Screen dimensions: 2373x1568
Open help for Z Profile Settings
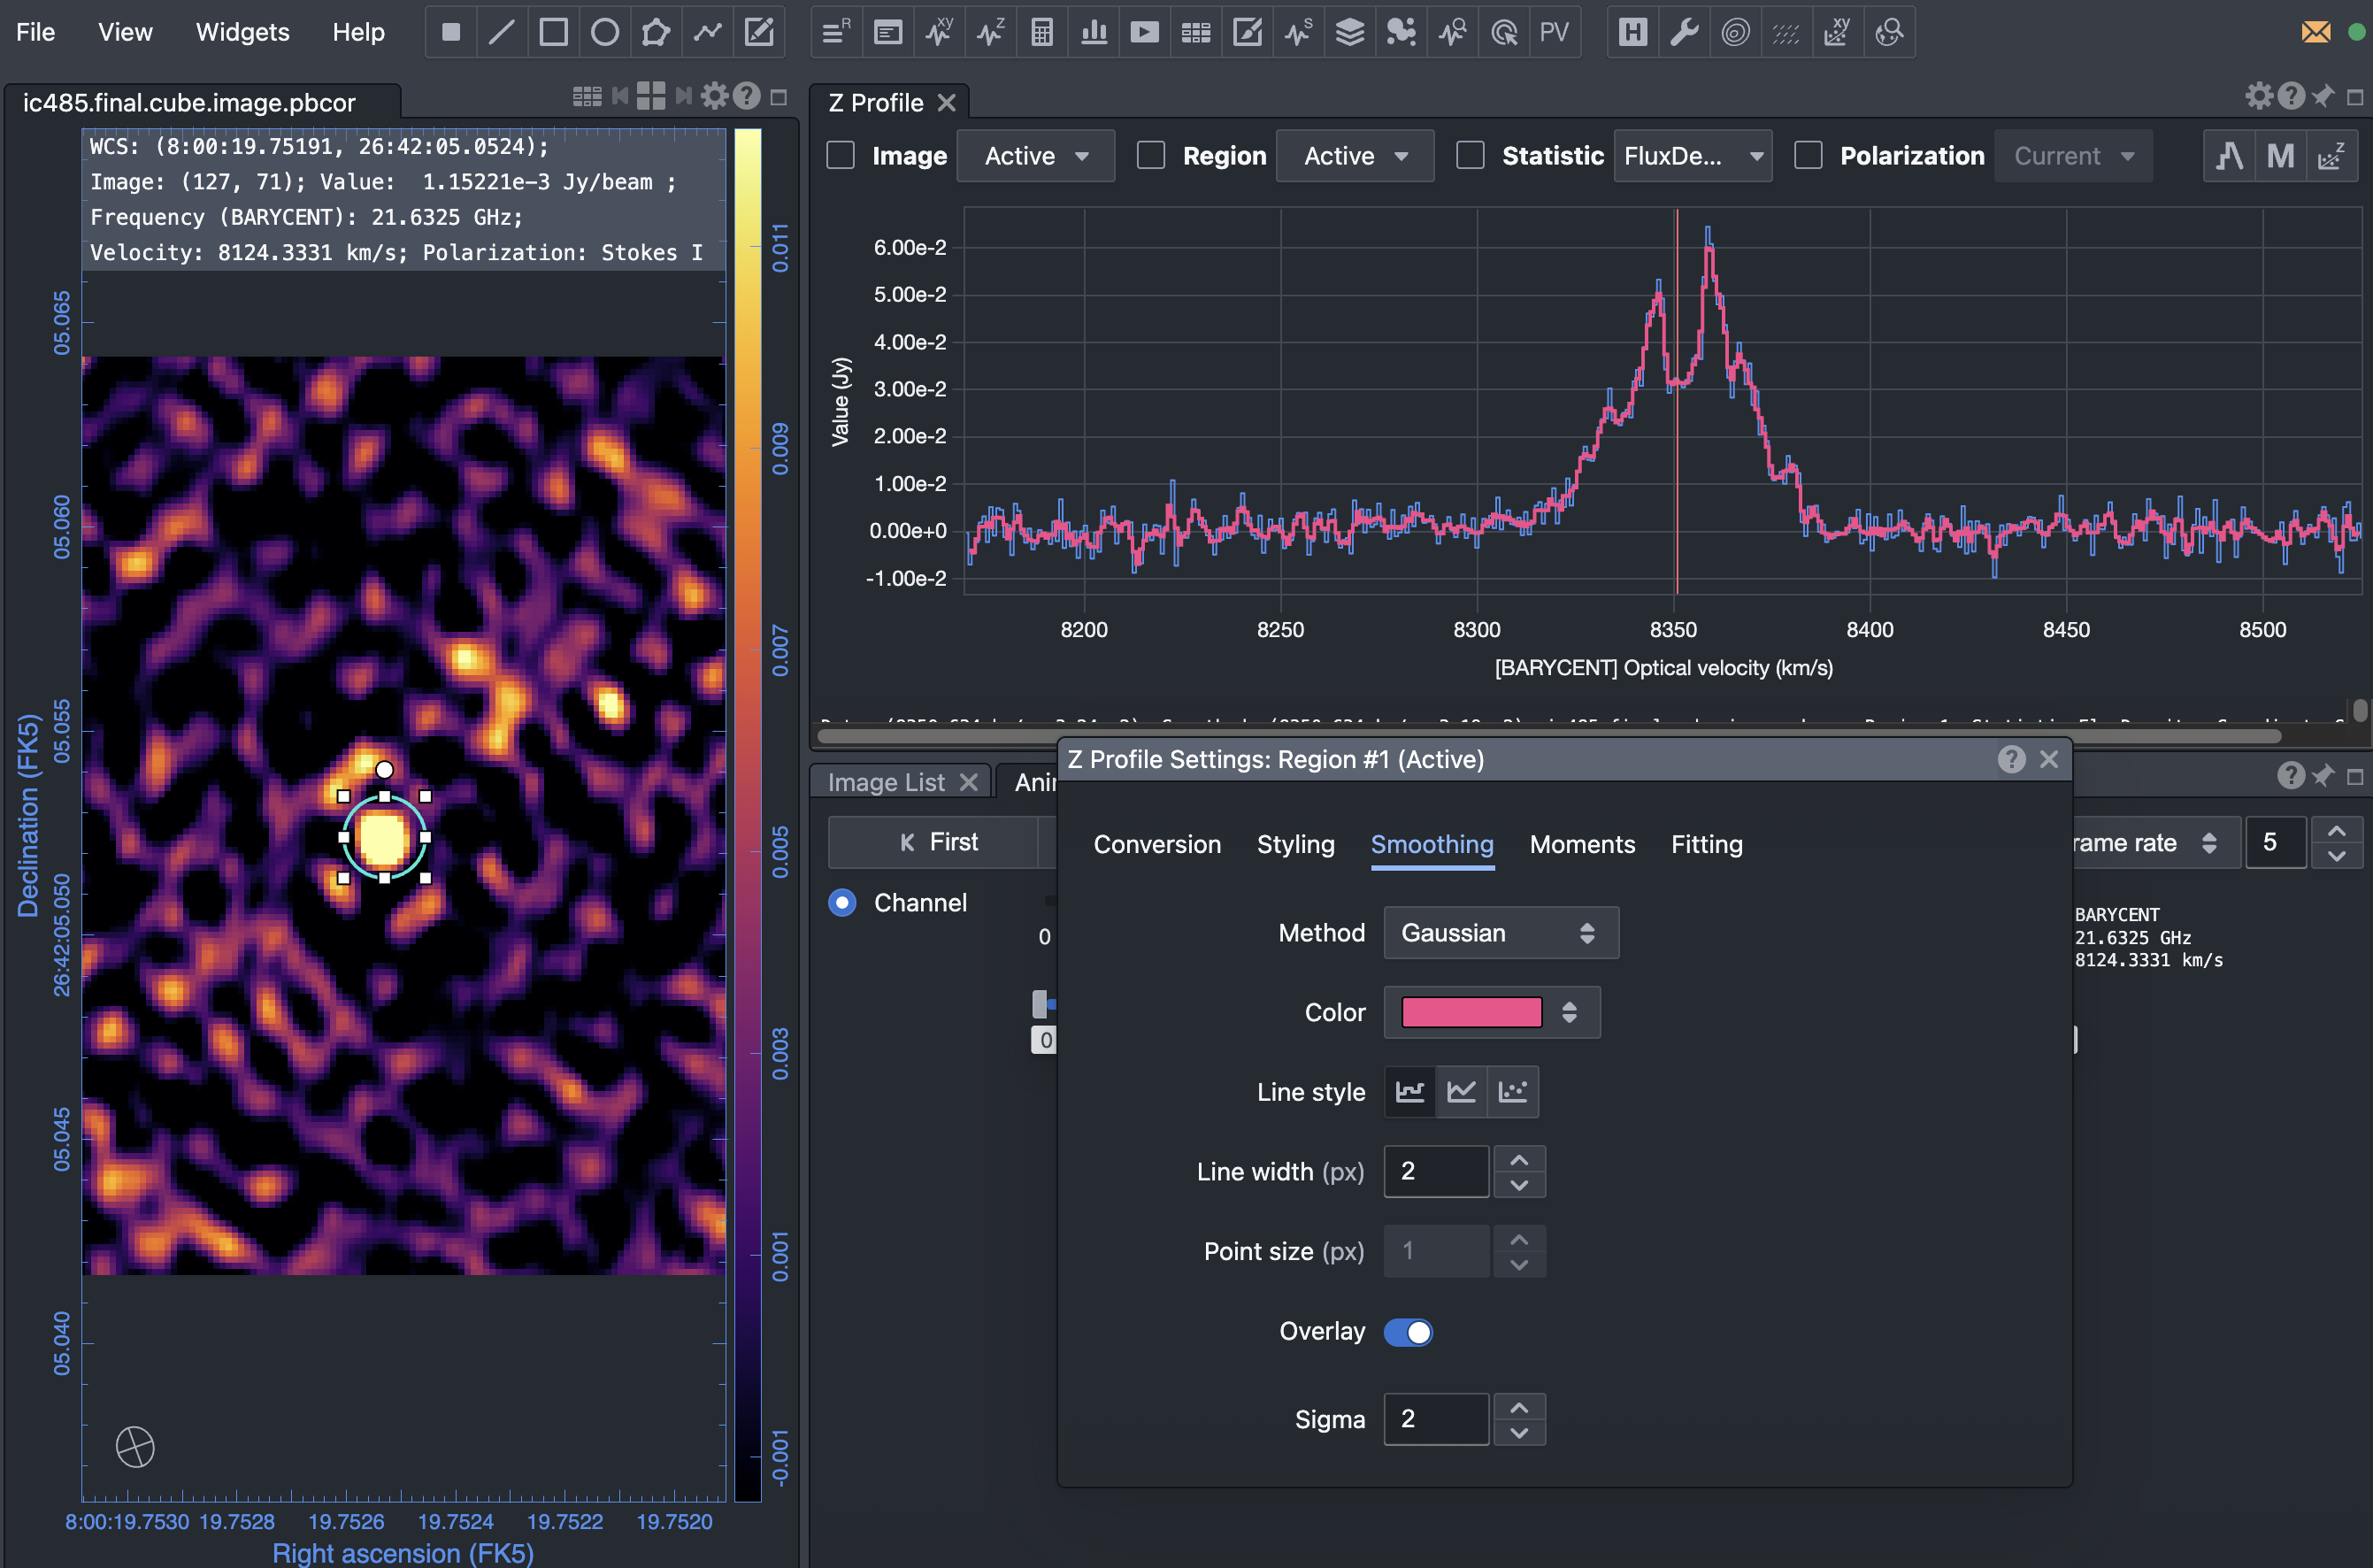[x=2011, y=760]
